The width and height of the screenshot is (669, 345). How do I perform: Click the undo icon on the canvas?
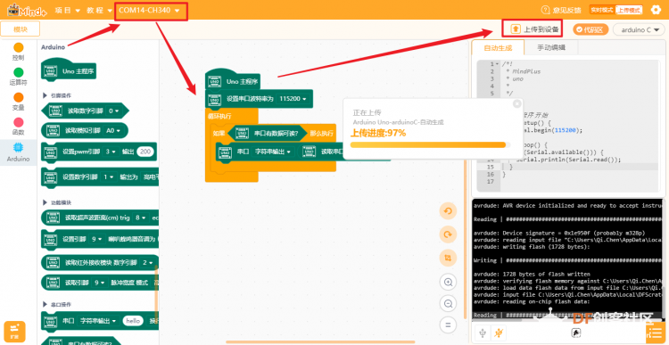[x=448, y=210]
